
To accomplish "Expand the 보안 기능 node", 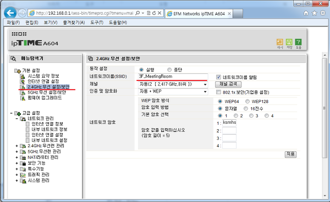I will coord(17,163).
